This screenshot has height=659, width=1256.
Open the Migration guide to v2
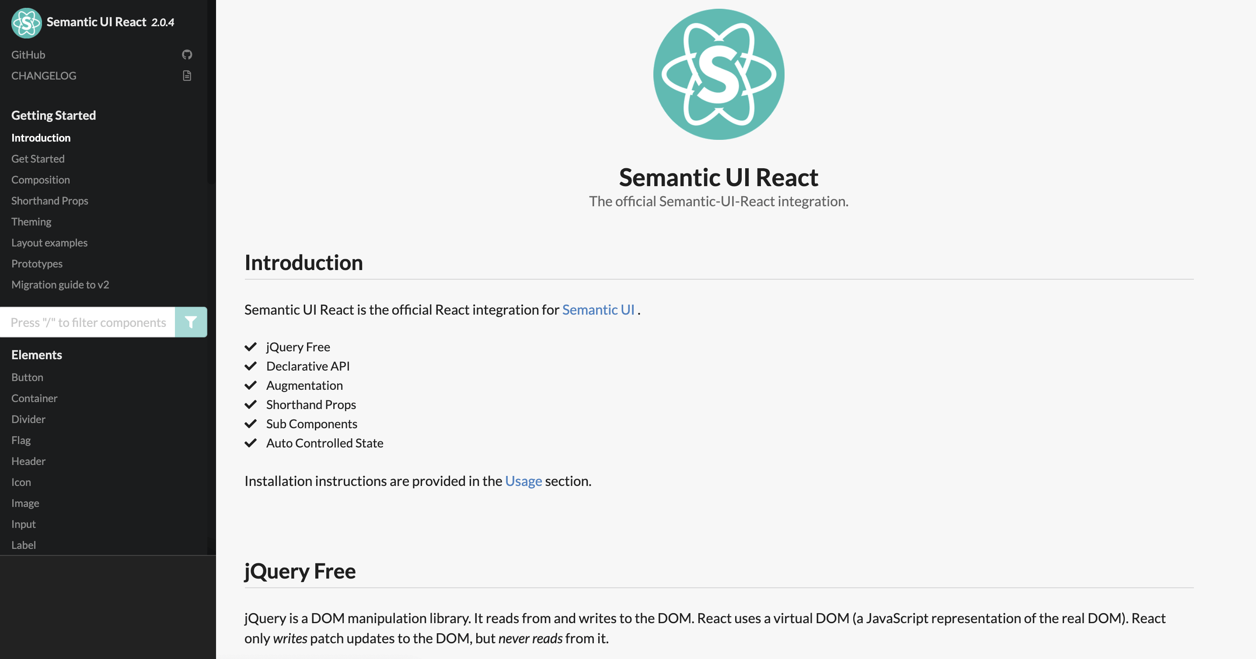point(60,284)
